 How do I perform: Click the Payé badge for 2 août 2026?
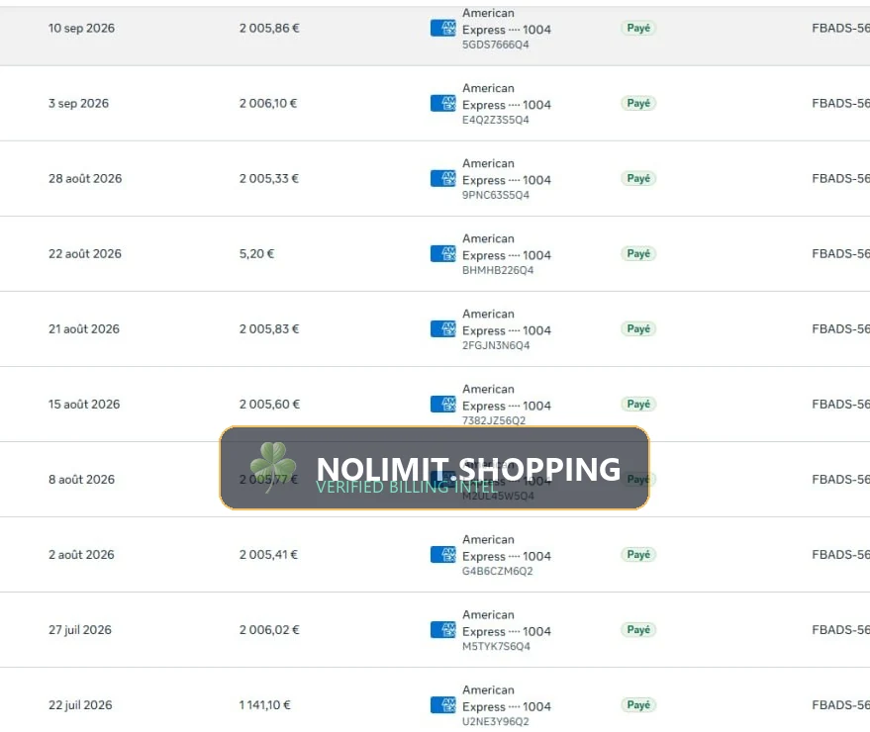[x=638, y=555]
